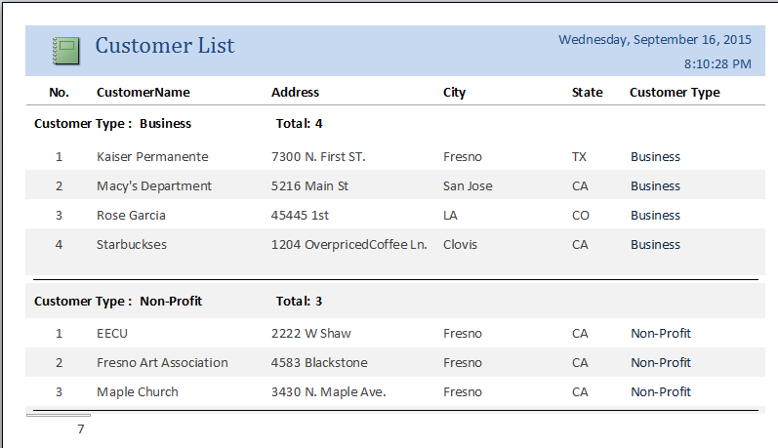Image resolution: width=778 pixels, height=448 pixels.
Task: Click the EECU customer name
Action: (x=112, y=334)
